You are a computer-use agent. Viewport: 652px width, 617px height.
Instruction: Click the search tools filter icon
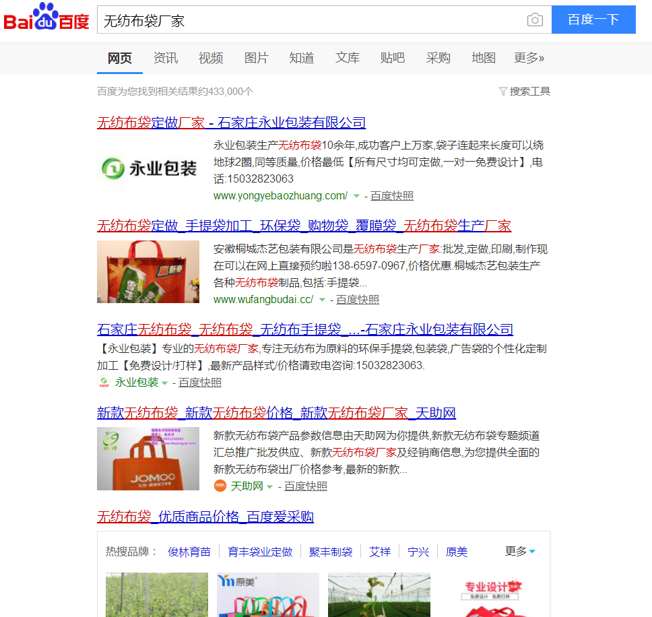point(502,91)
